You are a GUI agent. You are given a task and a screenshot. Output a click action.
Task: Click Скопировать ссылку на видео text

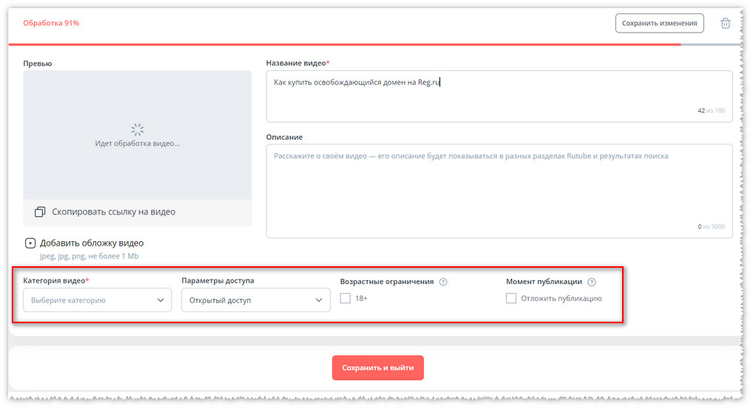tap(113, 212)
